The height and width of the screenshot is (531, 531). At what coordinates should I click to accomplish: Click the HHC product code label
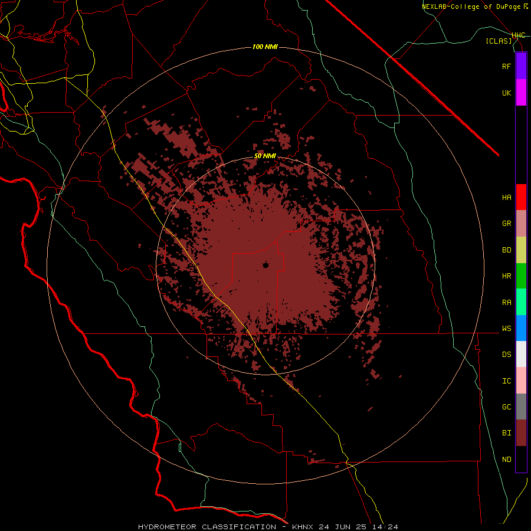[519, 35]
